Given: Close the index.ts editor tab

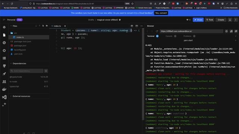Looking at the screenshot, I should pos(65,26).
